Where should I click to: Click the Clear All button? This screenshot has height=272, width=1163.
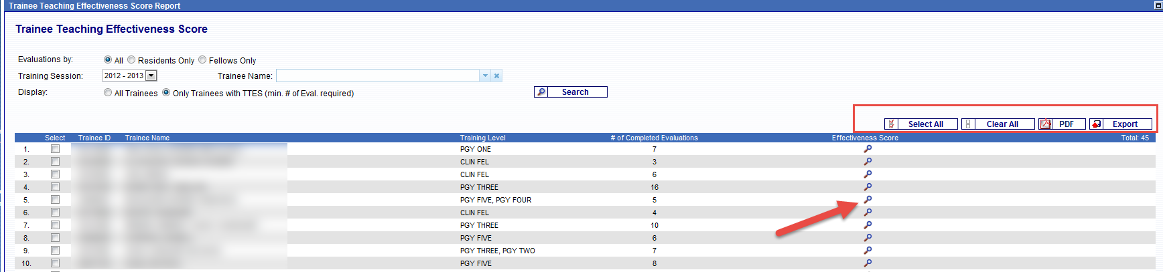pos(998,124)
